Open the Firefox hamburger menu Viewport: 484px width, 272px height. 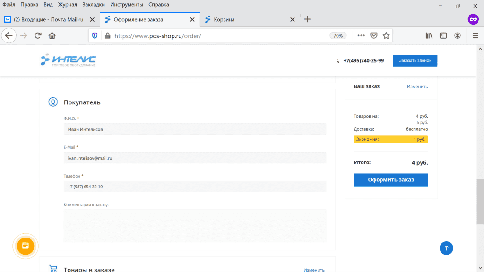point(475,35)
